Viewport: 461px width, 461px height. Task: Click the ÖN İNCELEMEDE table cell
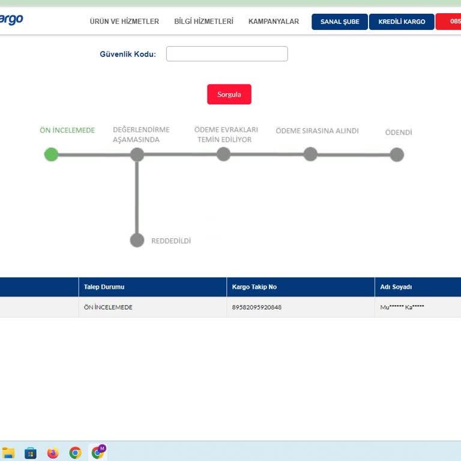(152, 307)
